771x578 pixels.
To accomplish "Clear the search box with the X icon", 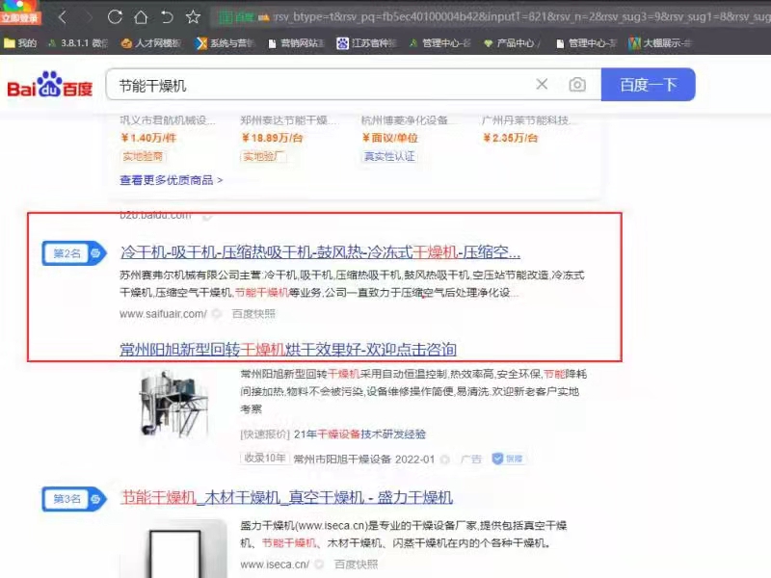I will pyautogui.click(x=542, y=85).
